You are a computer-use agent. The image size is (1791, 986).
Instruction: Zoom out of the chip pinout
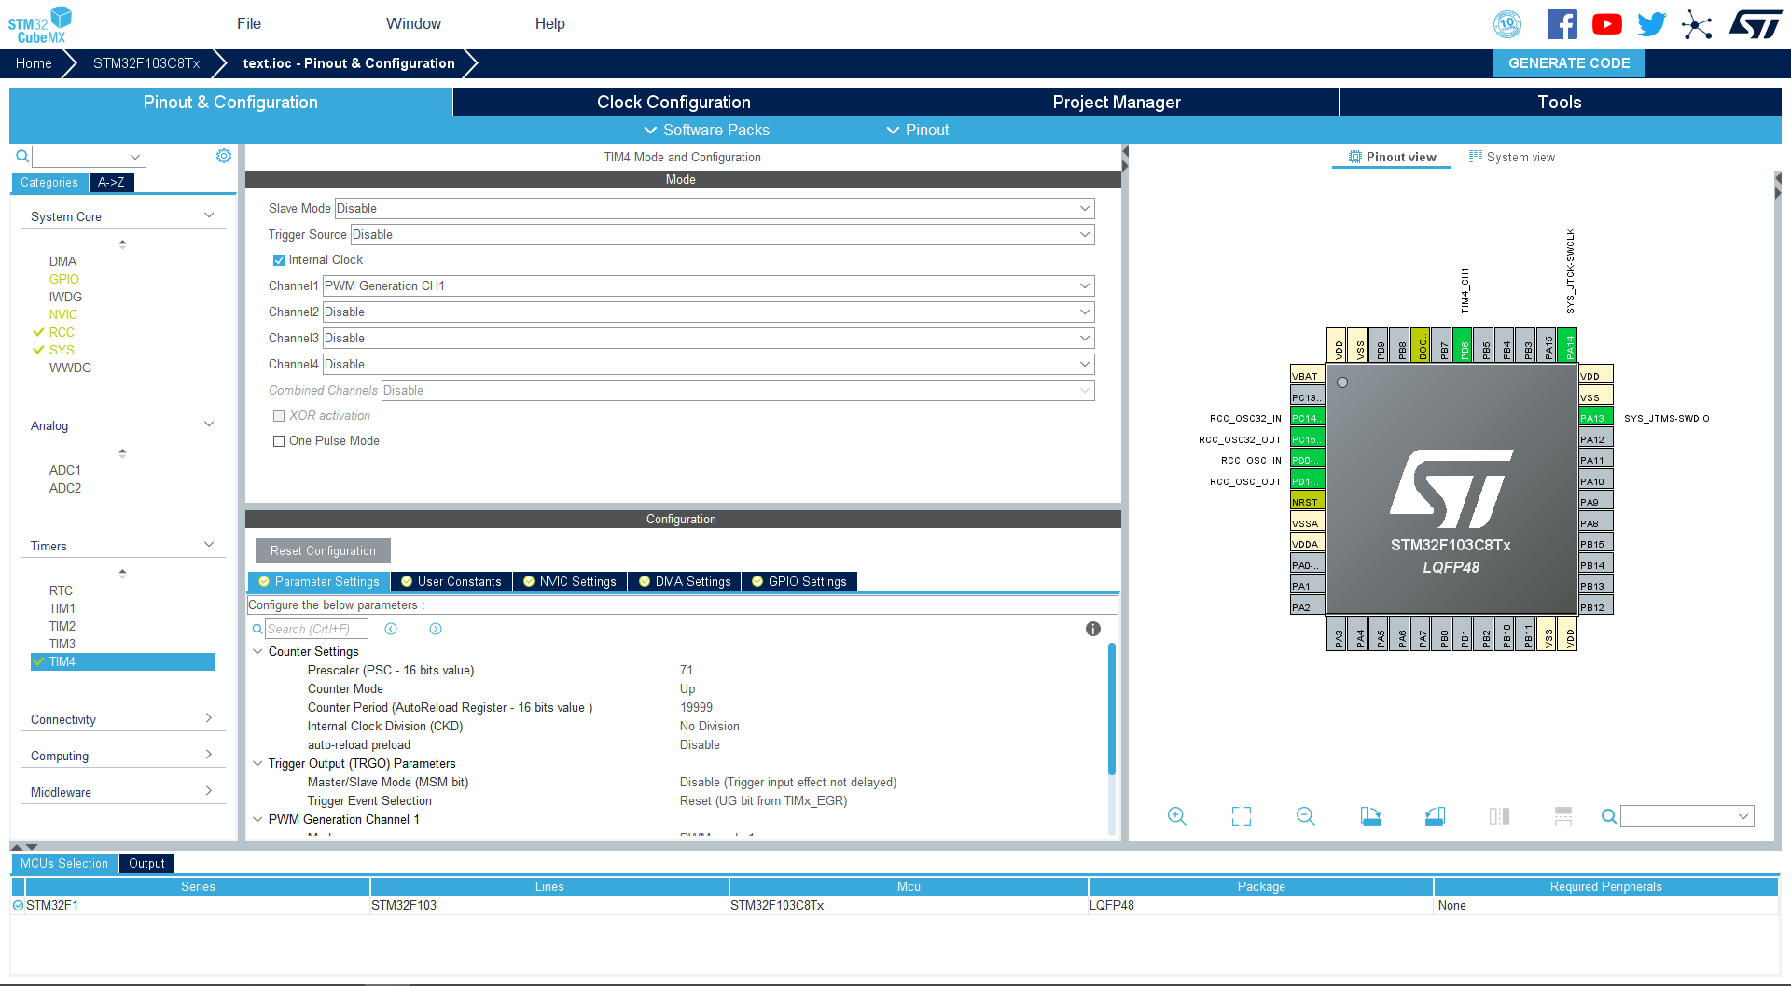1306,816
